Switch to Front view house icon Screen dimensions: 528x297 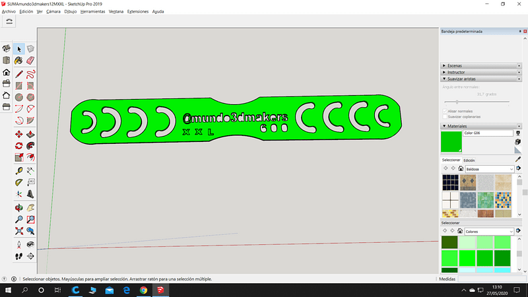(x=6, y=73)
